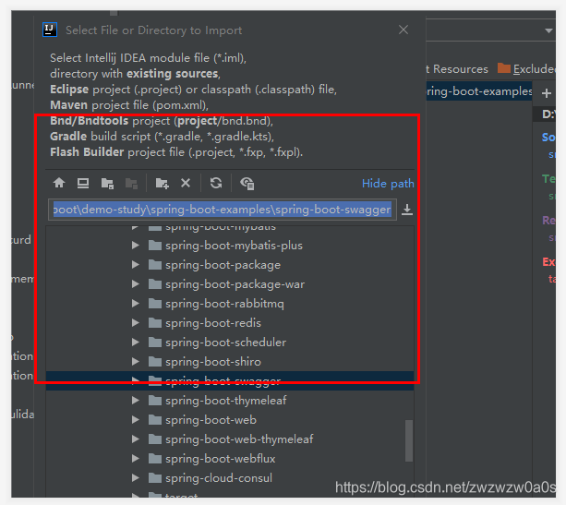Click the file tree vertical scrollbar
This screenshot has height=505, width=566.
pos(409,440)
